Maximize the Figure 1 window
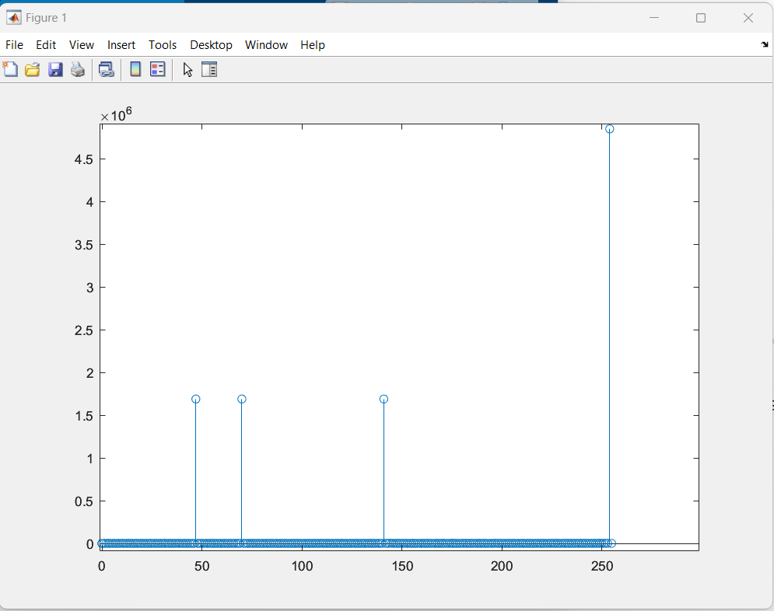The width and height of the screenshot is (774, 611). 700,18
